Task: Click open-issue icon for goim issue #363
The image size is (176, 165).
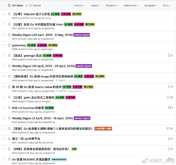Action: [x=9, y=97]
